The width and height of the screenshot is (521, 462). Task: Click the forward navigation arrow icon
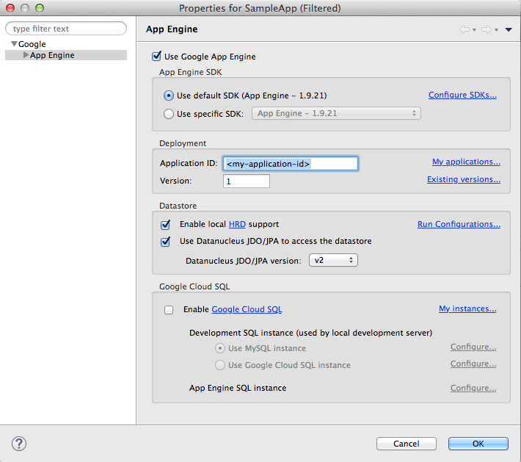pos(487,29)
